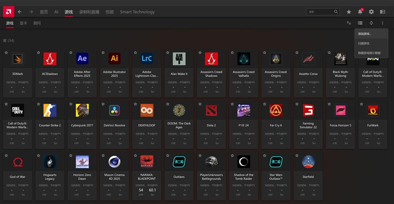This screenshot has width=394, height=204.
Task: Open the Maxon Cinema 4D 2025 icon
Action: coord(114,162)
